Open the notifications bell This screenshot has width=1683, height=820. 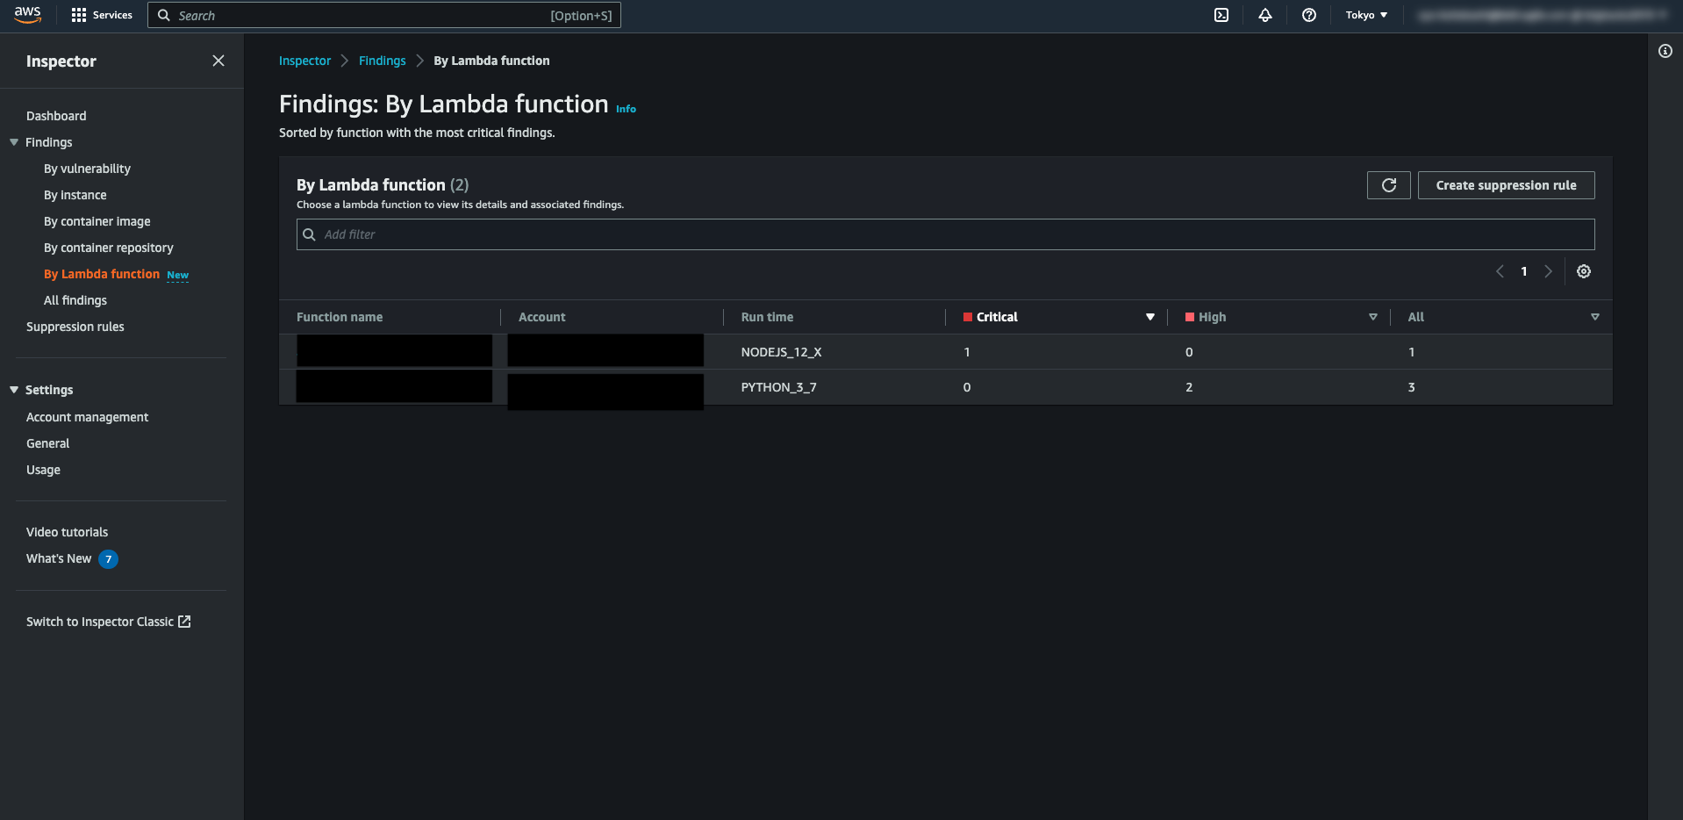tap(1265, 15)
